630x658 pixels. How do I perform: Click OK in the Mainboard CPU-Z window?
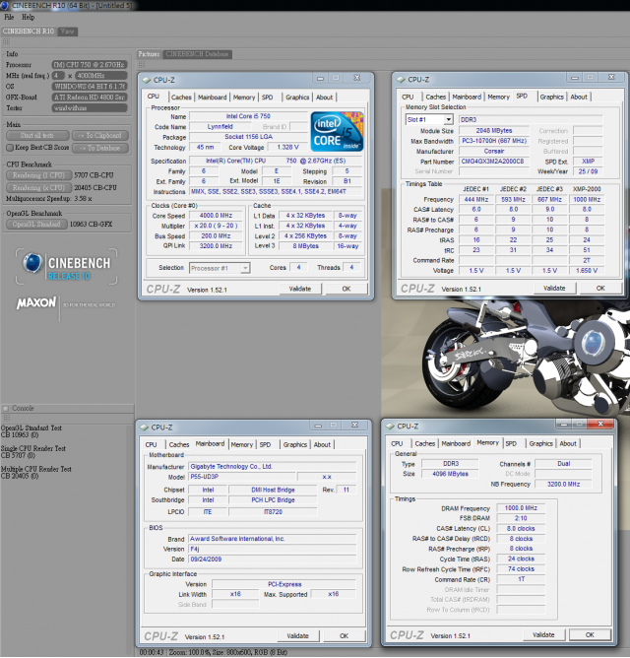[x=344, y=636]
